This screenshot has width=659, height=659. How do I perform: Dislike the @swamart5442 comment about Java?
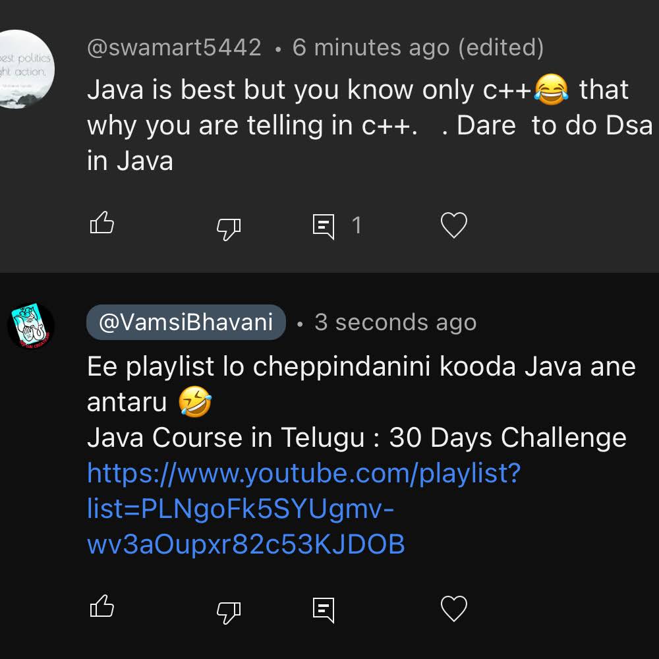(x=229, y=227)
